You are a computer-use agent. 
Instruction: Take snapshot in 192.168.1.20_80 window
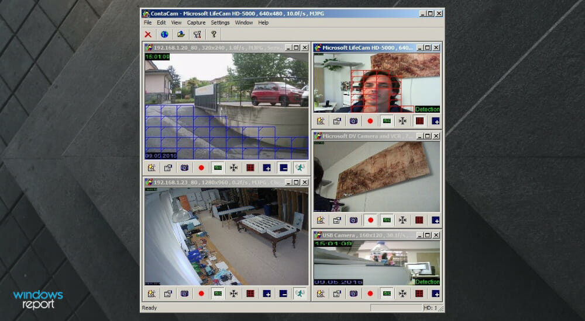185,168
